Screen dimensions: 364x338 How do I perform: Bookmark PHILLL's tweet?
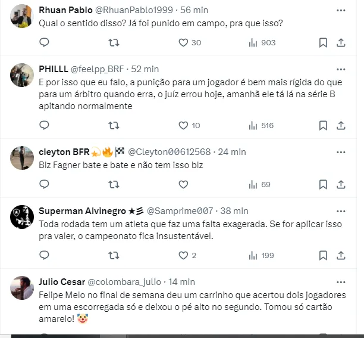click(x=323, y=125)
